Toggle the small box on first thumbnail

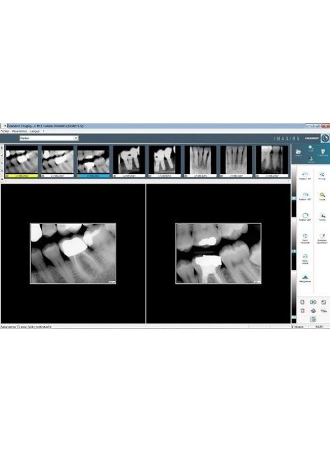pyautogui.click(x=7, y=175)
